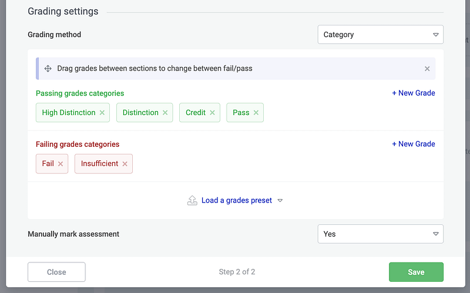
Task: Select the Insufficient grade label
Action: (x=99, y=164)
